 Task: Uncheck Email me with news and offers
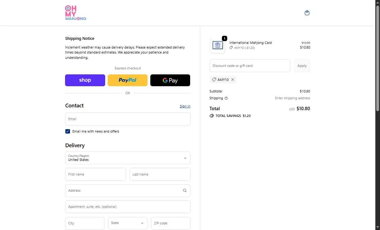(x=68, y=131)
